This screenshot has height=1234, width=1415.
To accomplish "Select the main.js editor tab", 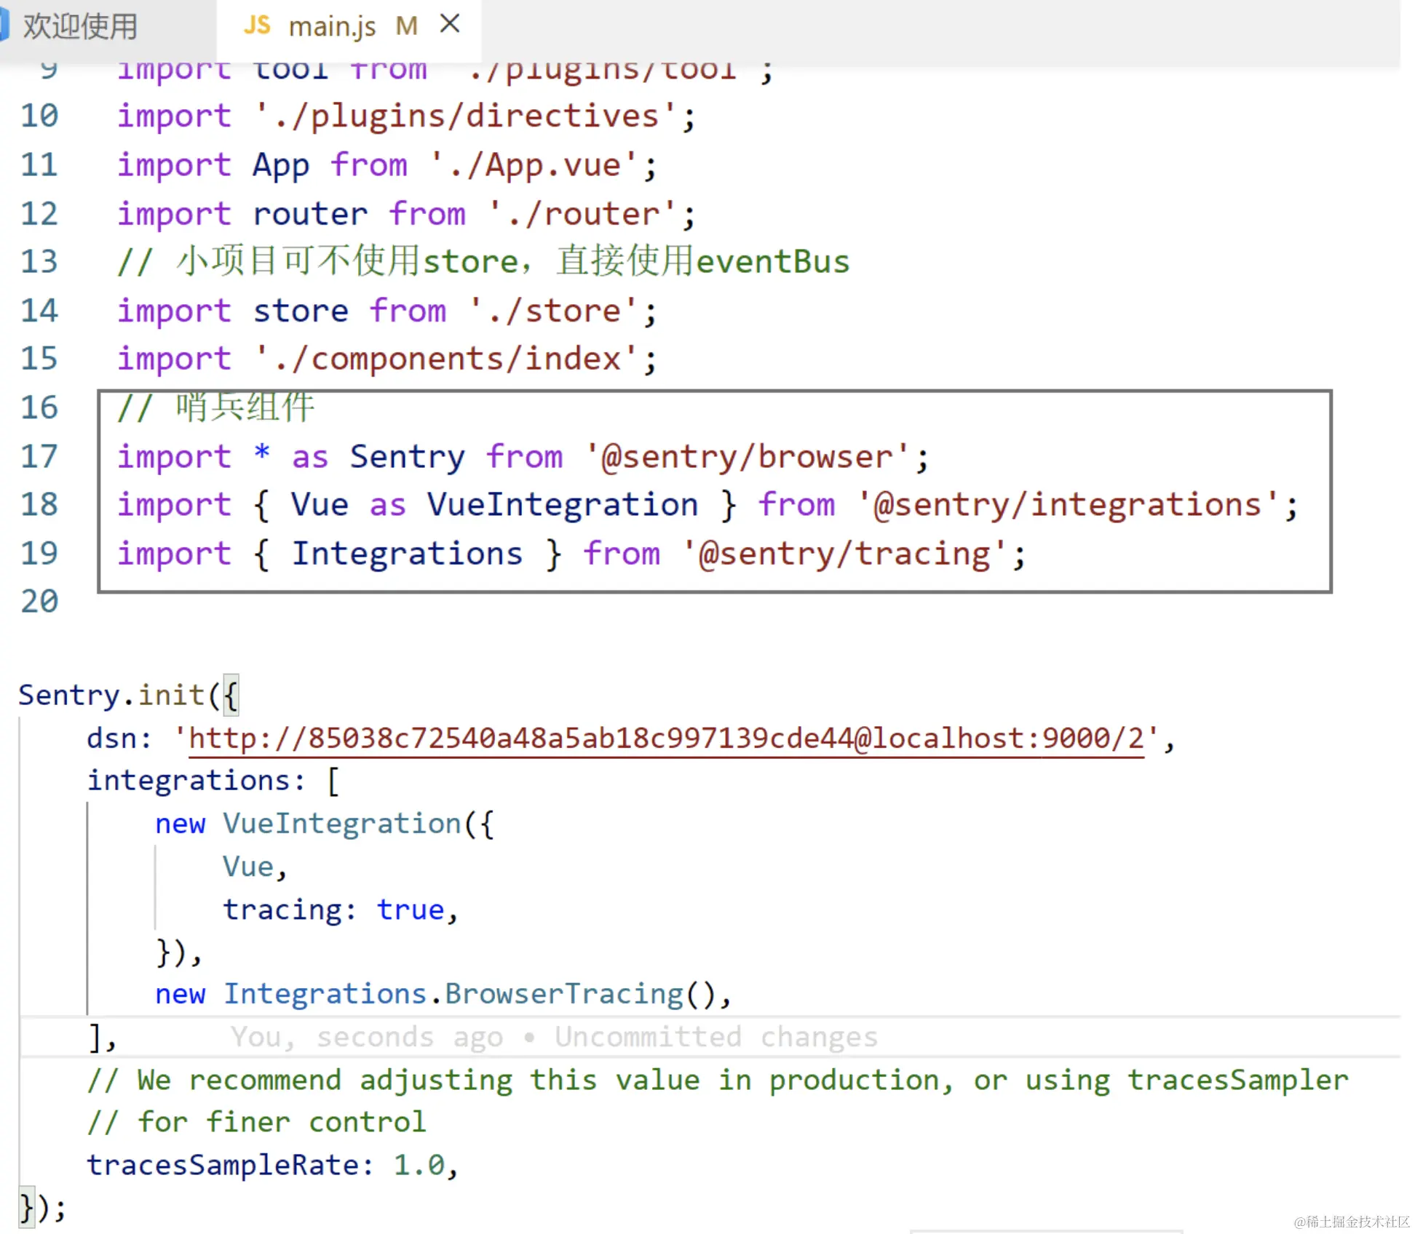I will (x=332, y=27).
